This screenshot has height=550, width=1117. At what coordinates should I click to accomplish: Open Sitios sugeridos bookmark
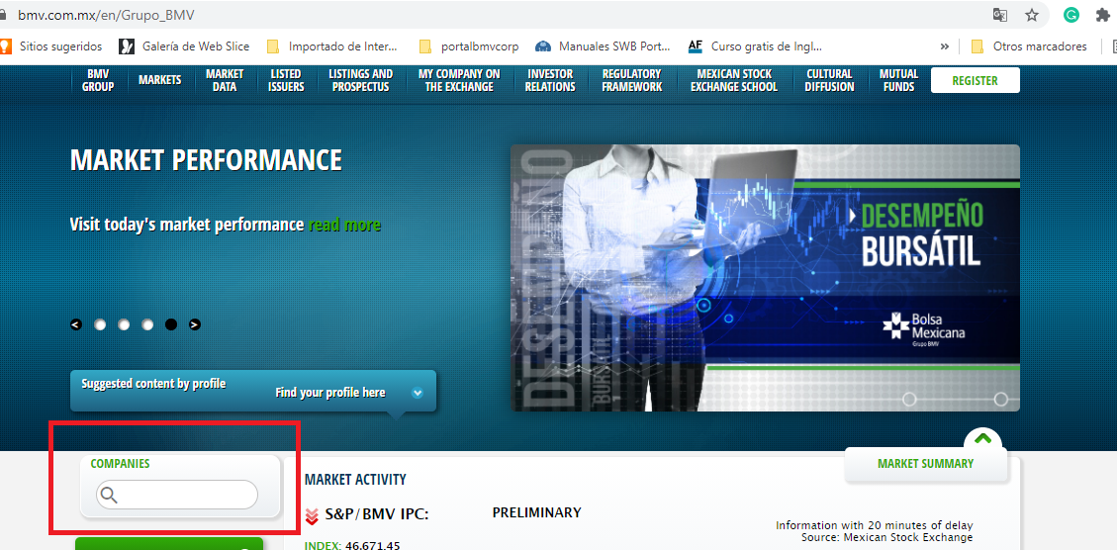tap(51, 46)
